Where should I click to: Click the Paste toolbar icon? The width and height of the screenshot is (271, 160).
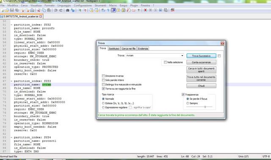[x=49, y=10]
